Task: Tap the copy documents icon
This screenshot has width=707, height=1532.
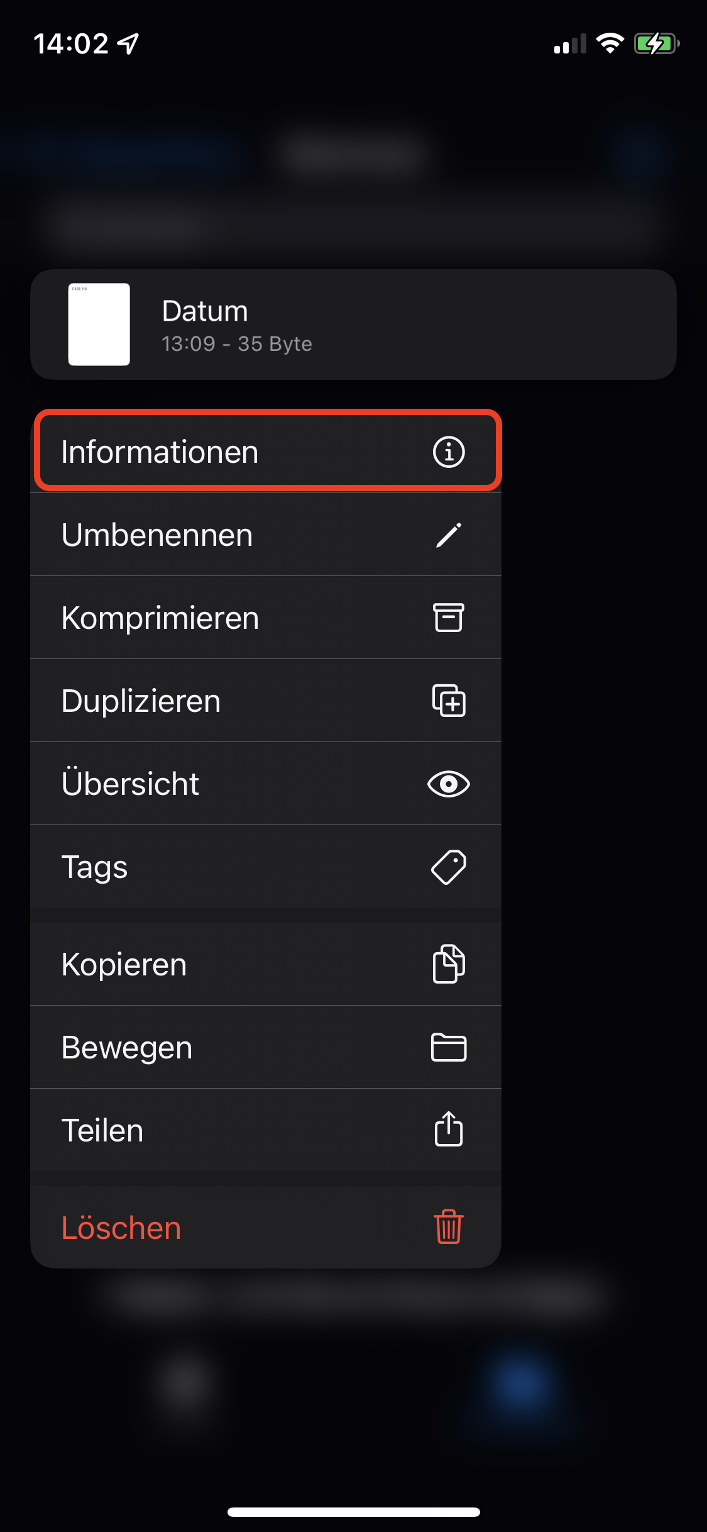Action: coord(449,963)
